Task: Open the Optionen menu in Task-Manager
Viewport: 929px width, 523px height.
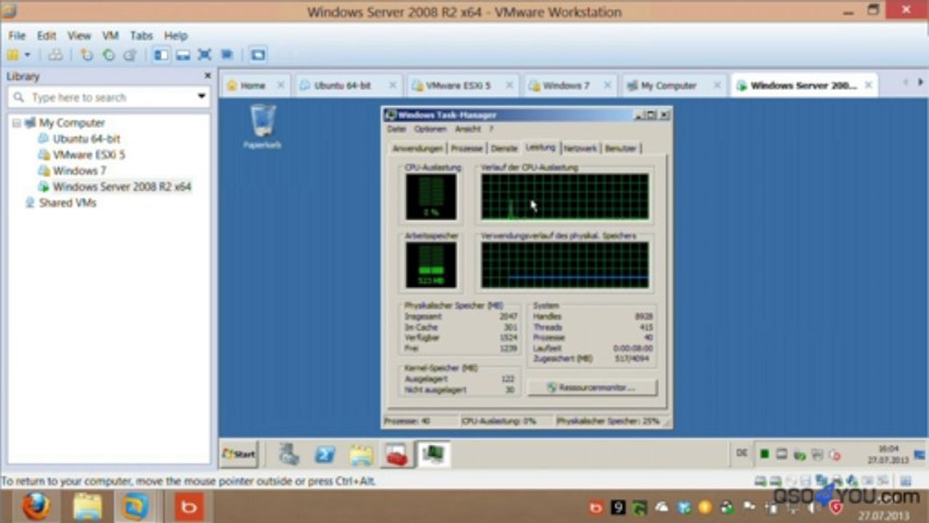Action: pyautogui.click(x=430, y=129)
